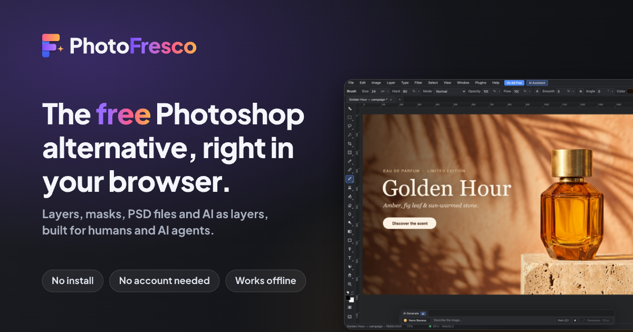Open the Plugins menu
Image resolution: width=633 pixels, height=332 pixels.
point(481,83)
